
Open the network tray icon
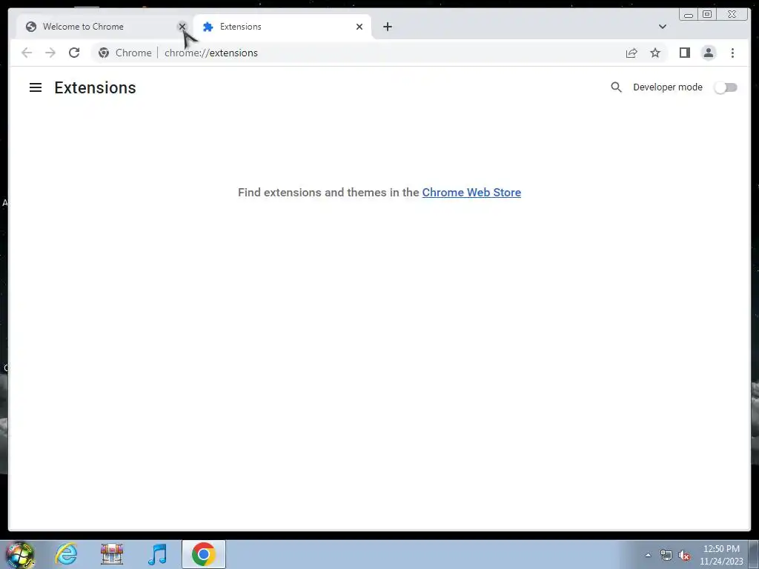[666, 556]
